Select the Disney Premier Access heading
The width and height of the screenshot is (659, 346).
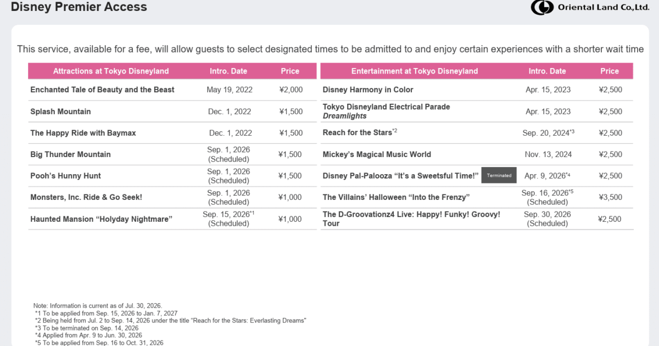[x=79, y=7]
